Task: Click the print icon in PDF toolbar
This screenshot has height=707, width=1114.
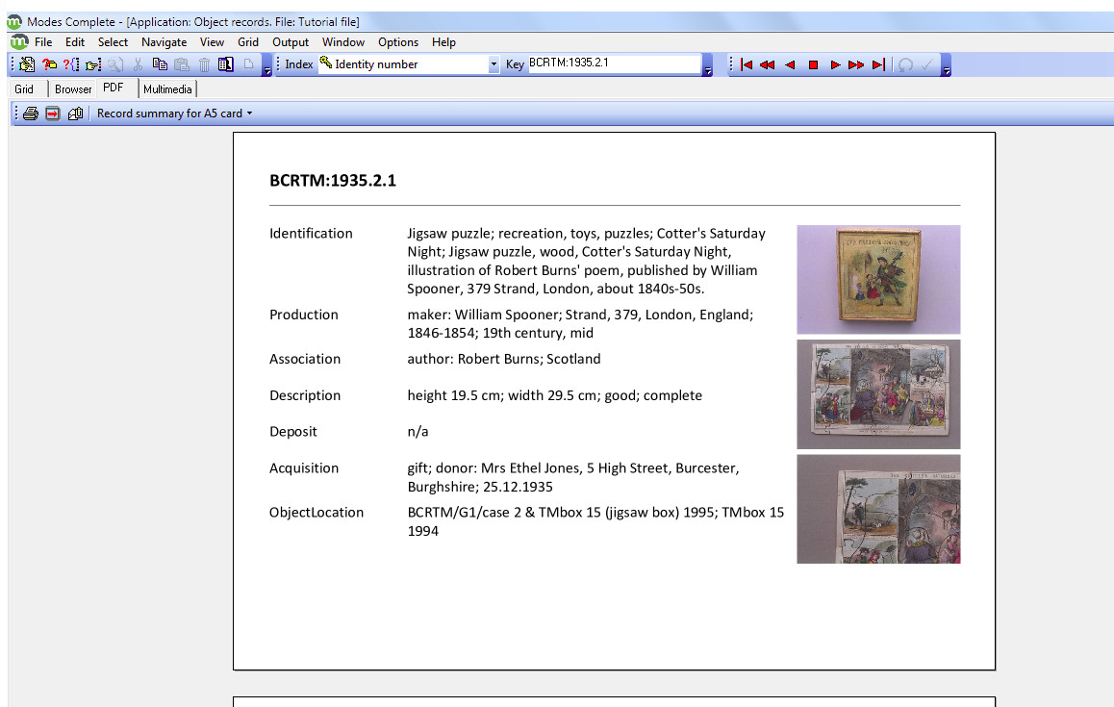Action: (31, 114)
